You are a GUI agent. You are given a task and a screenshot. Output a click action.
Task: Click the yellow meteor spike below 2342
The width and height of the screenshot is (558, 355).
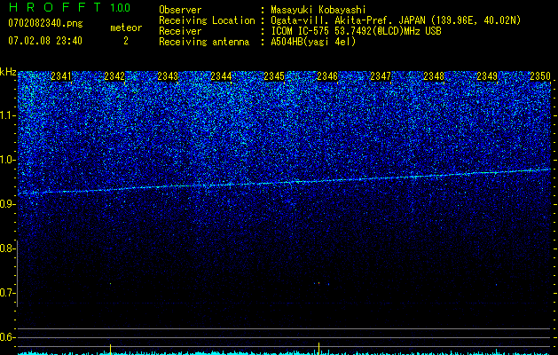[x=110, y=350]
